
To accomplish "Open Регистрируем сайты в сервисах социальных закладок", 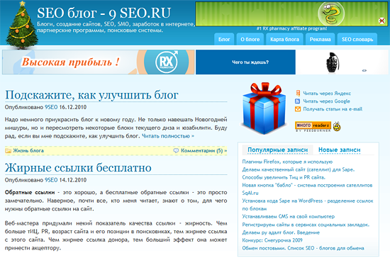I will (x=306, y=225).
